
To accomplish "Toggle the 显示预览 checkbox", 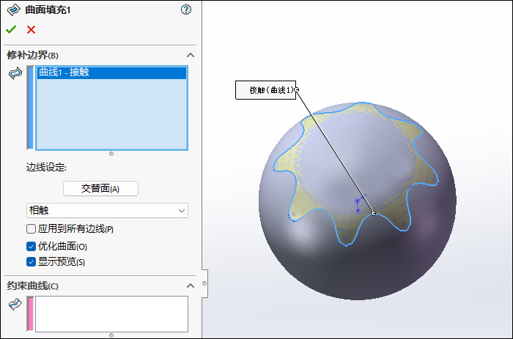I will (x=32, y=261).
